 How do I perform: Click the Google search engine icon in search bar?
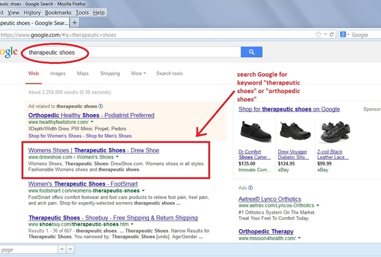click(343, 35)
